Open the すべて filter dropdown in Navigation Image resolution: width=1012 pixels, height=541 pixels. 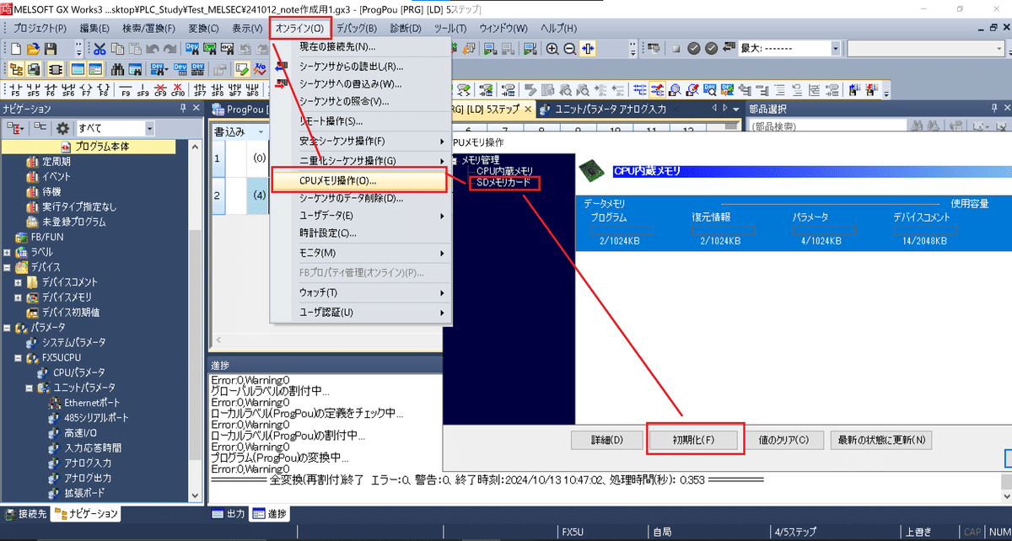149,128
